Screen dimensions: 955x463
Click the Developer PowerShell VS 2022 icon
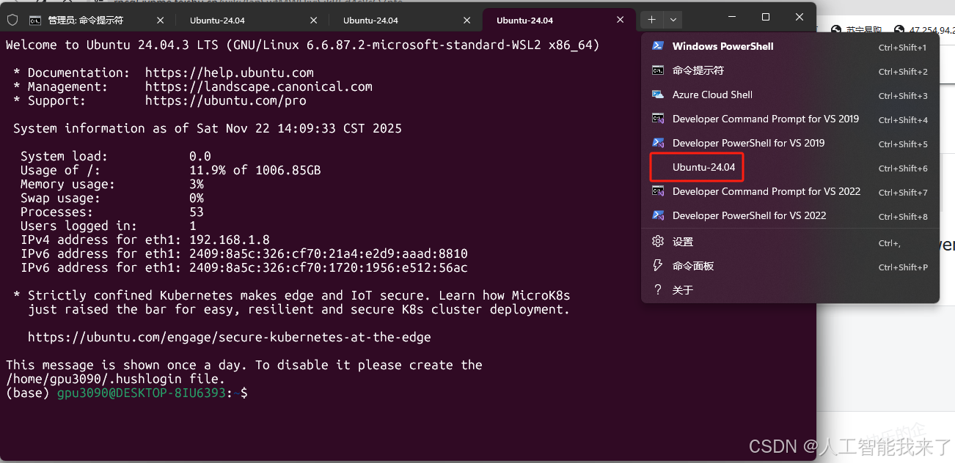coord(658,215)
